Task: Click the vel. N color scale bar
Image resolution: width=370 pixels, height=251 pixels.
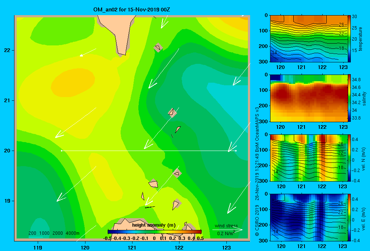Action: pyautogui.click(x=349, y=158)
